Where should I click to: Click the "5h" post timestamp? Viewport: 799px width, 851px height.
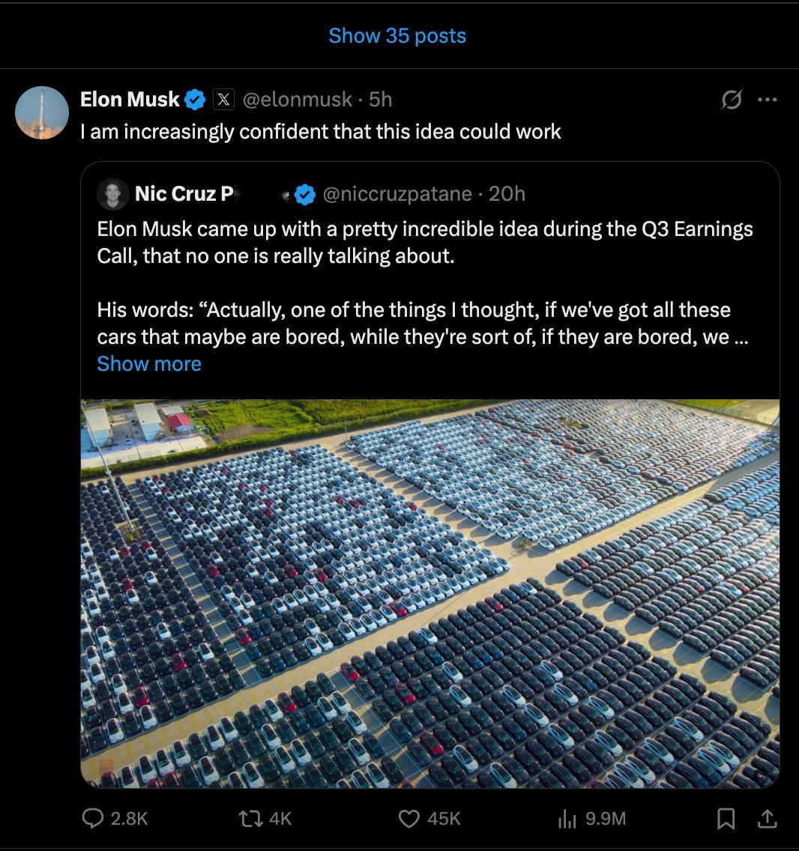381,99
